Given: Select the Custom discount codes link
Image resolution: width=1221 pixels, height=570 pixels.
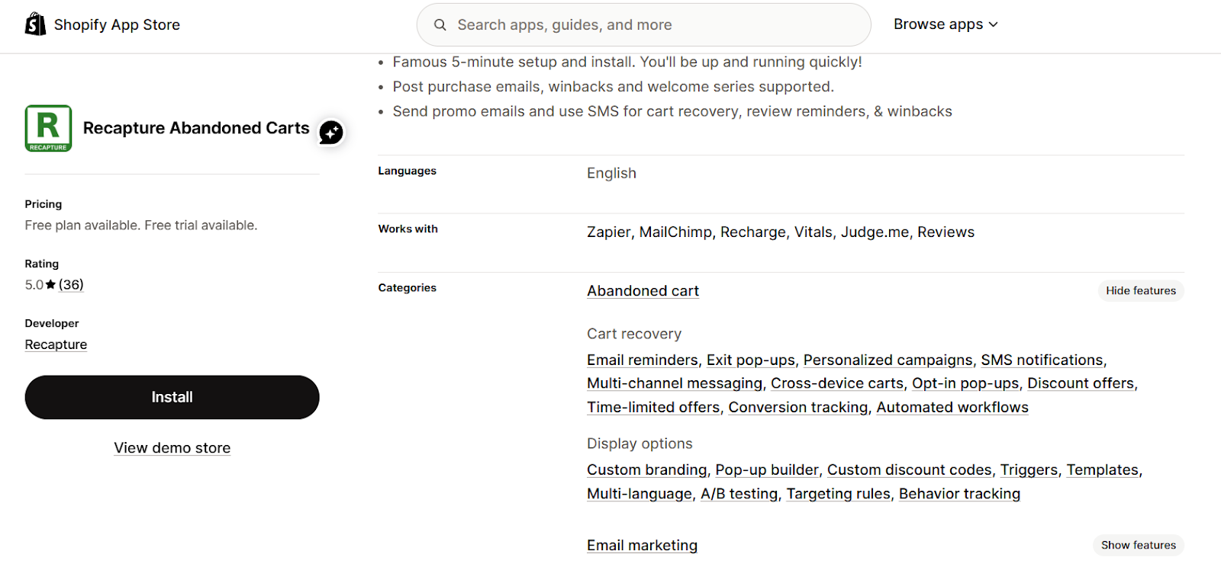Looking at the screenshot, I should point(910,470).
